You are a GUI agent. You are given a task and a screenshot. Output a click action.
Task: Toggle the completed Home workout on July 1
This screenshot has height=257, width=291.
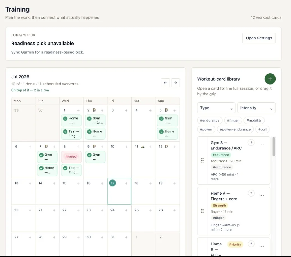coord(65,119)
